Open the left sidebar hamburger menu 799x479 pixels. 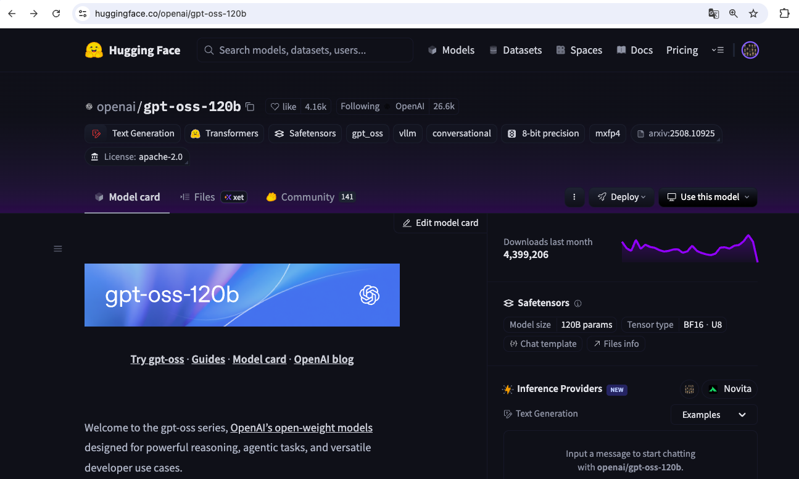coord(57,248)
